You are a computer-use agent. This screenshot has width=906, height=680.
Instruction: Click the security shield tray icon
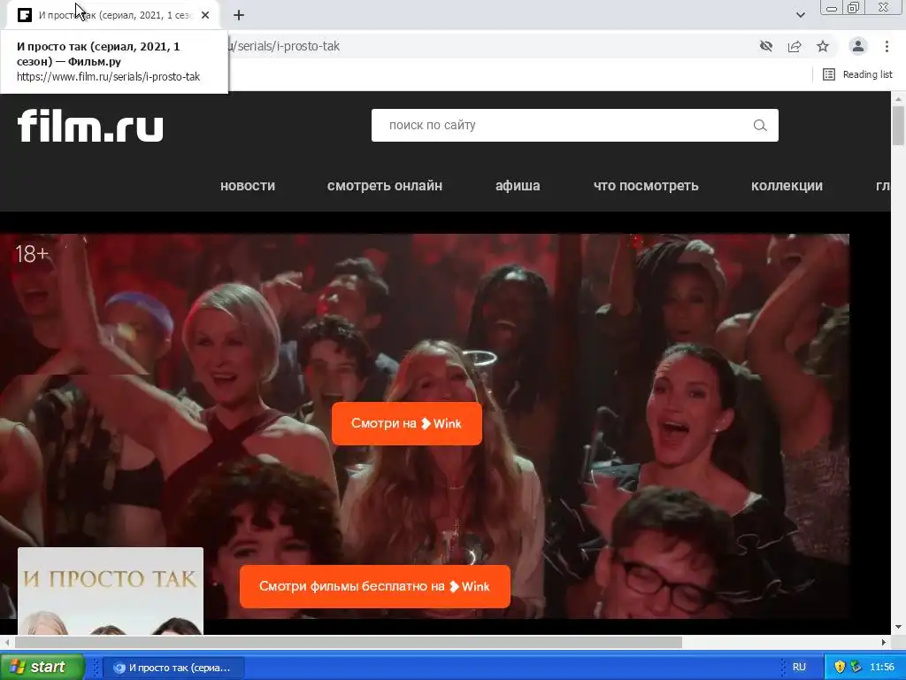(x=841, y=667)
